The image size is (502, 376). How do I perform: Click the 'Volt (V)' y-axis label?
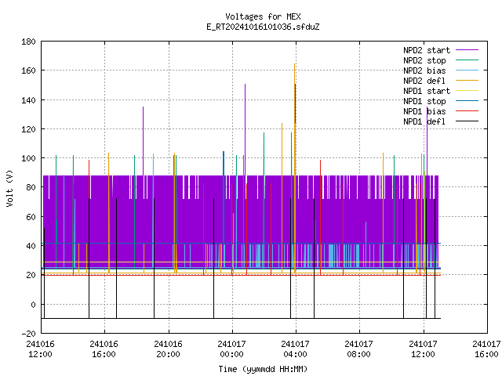10,189
